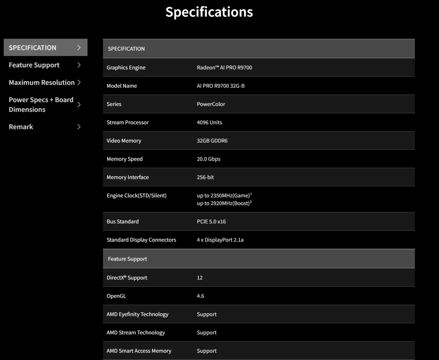The width and height of the screenshot is (439, 360).
Task: Click the chevron arrow next to Feature Support
Action: click(x=79, y=65)
